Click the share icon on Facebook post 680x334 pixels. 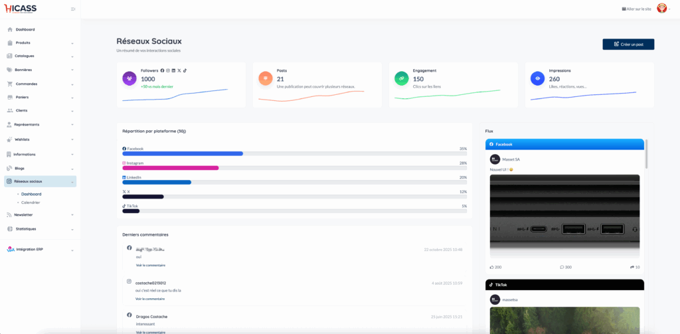click(632, 267)
